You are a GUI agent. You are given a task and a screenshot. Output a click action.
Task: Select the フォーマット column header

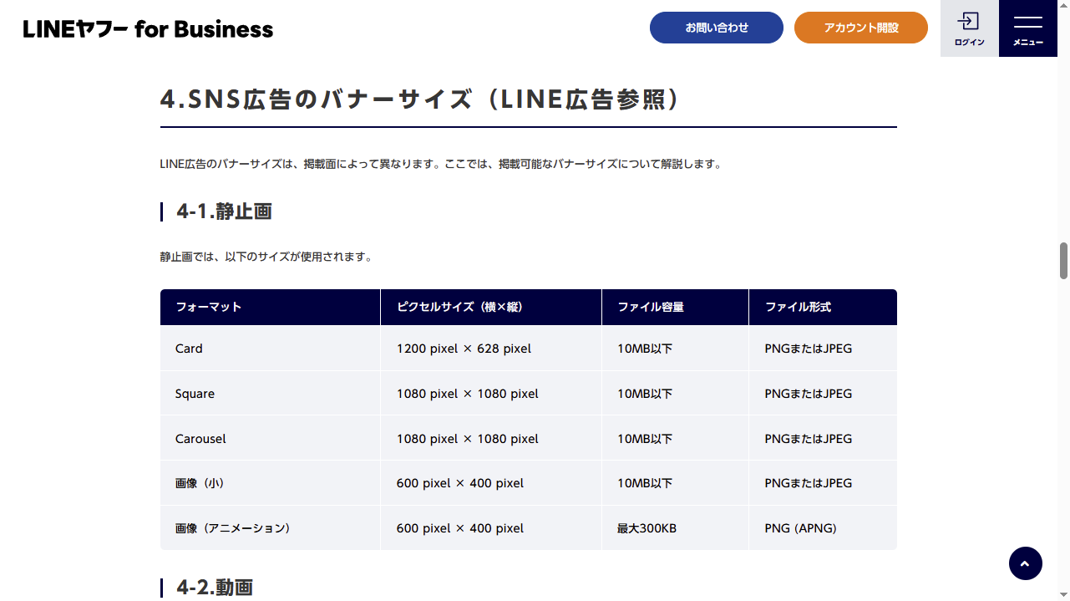(270, 307)
